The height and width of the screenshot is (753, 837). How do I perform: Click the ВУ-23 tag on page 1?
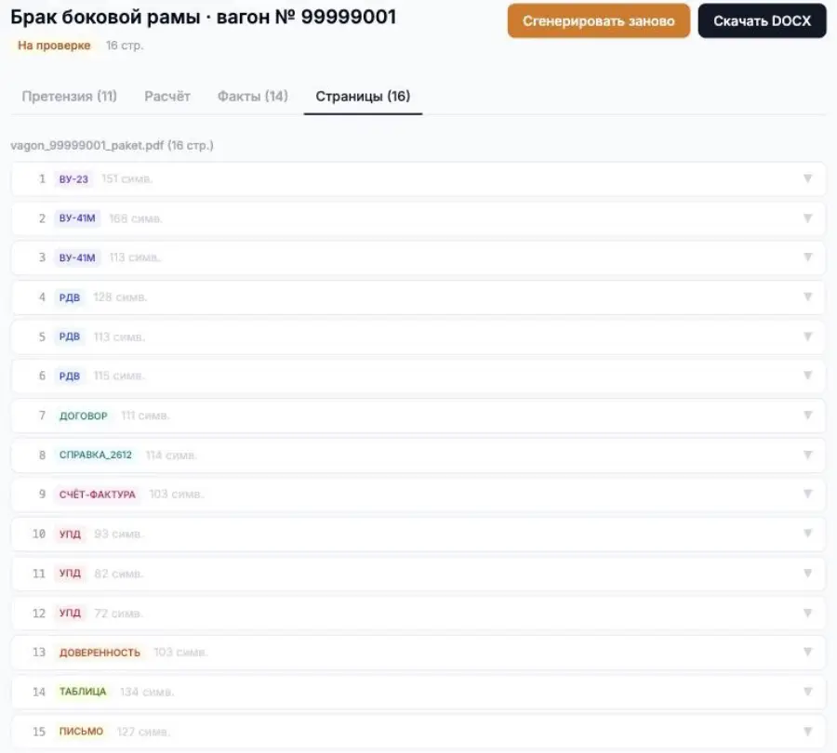73,178
